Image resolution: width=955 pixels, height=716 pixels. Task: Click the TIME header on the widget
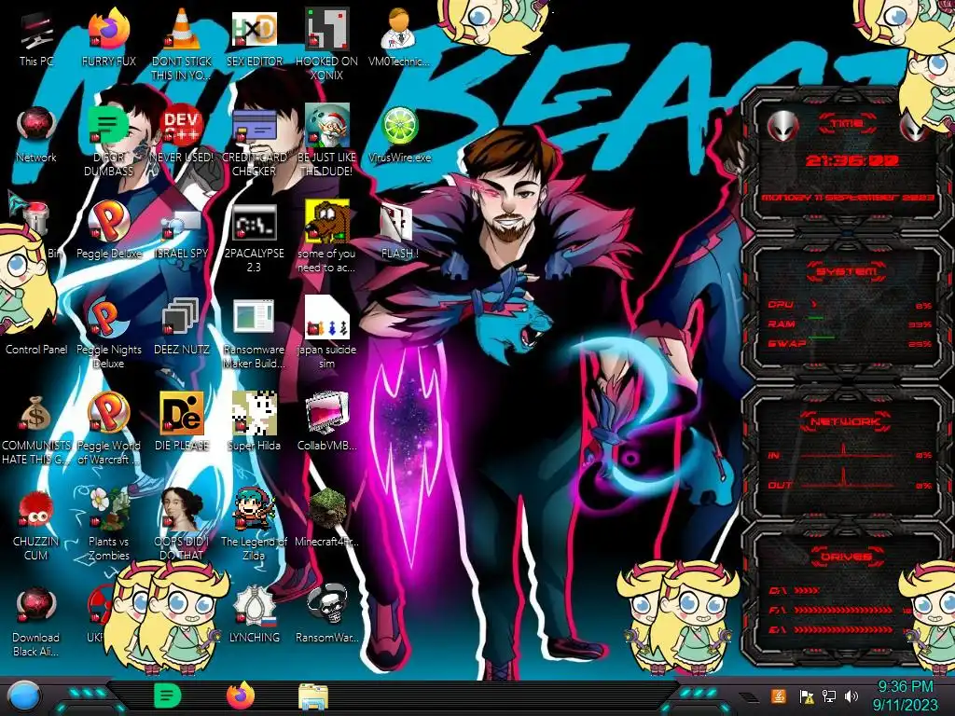847,124
